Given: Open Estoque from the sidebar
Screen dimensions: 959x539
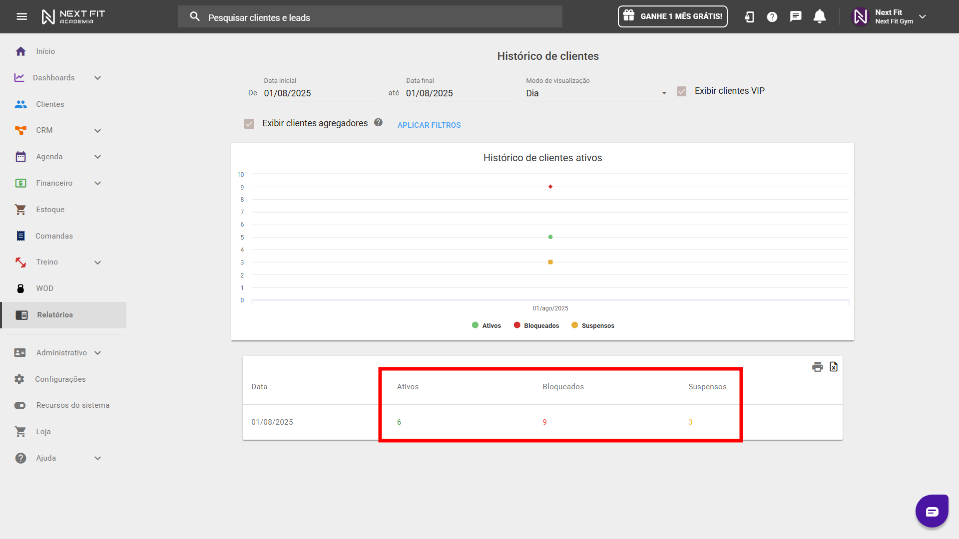Looking at the screenshot, I should (x=50, y=210).
